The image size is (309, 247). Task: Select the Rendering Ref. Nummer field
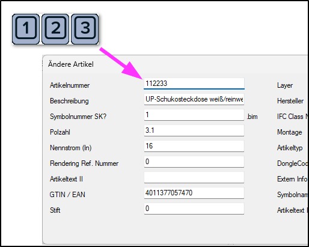194,162
